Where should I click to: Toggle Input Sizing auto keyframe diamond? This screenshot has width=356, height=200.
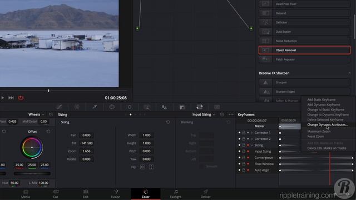coord(248,151)
